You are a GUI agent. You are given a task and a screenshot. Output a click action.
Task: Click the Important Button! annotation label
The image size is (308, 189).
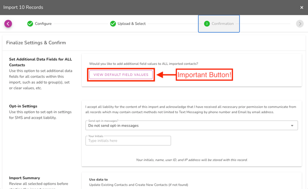(x=205, y=74)
